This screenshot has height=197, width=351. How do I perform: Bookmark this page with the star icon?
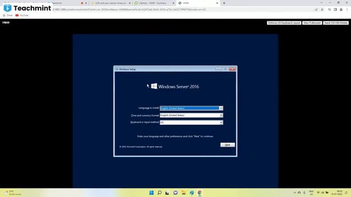point(322,10)
